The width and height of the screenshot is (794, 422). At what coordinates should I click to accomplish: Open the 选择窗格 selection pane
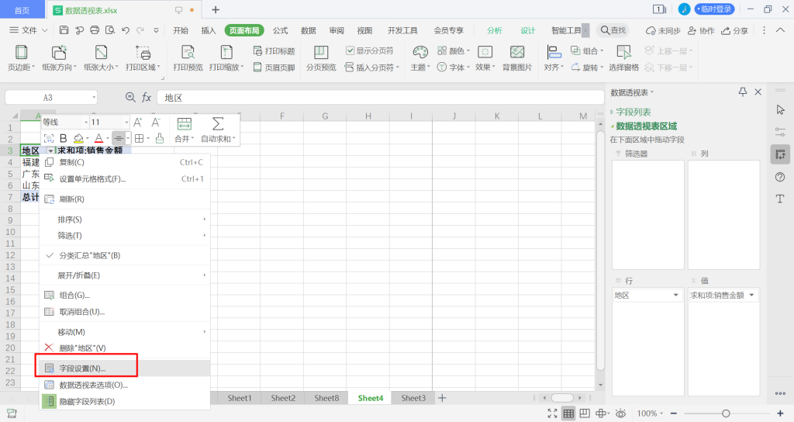point(623,57)
